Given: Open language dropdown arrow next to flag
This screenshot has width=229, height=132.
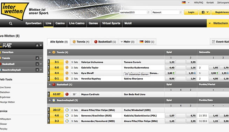Looking at the screenshot, I should coord(188,2).
